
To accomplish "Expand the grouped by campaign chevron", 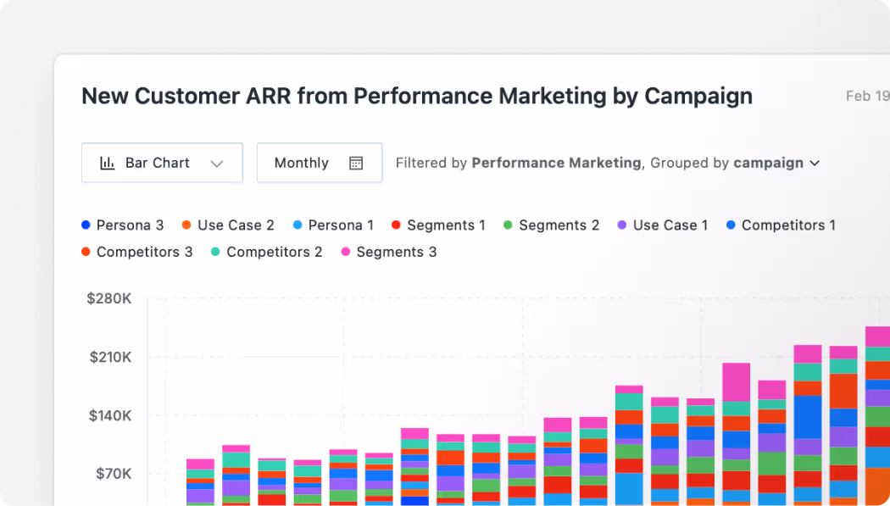I will pyautogui.click(x=815, y=164).
